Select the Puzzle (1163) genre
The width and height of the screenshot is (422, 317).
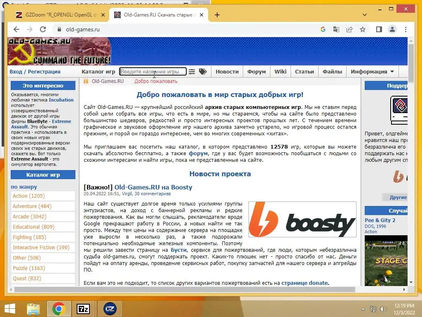click(x=29, y=268)
